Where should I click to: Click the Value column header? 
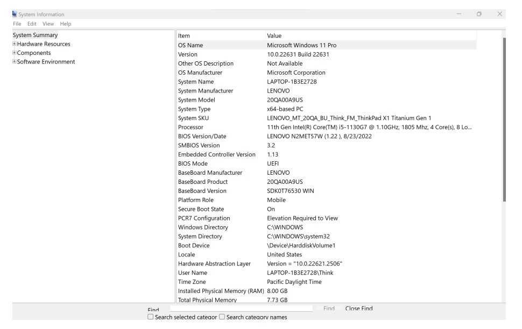pos(371,35)
